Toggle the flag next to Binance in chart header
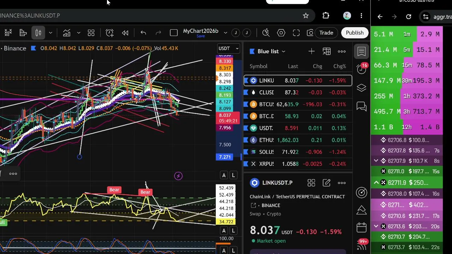 (x=33, y=48)
